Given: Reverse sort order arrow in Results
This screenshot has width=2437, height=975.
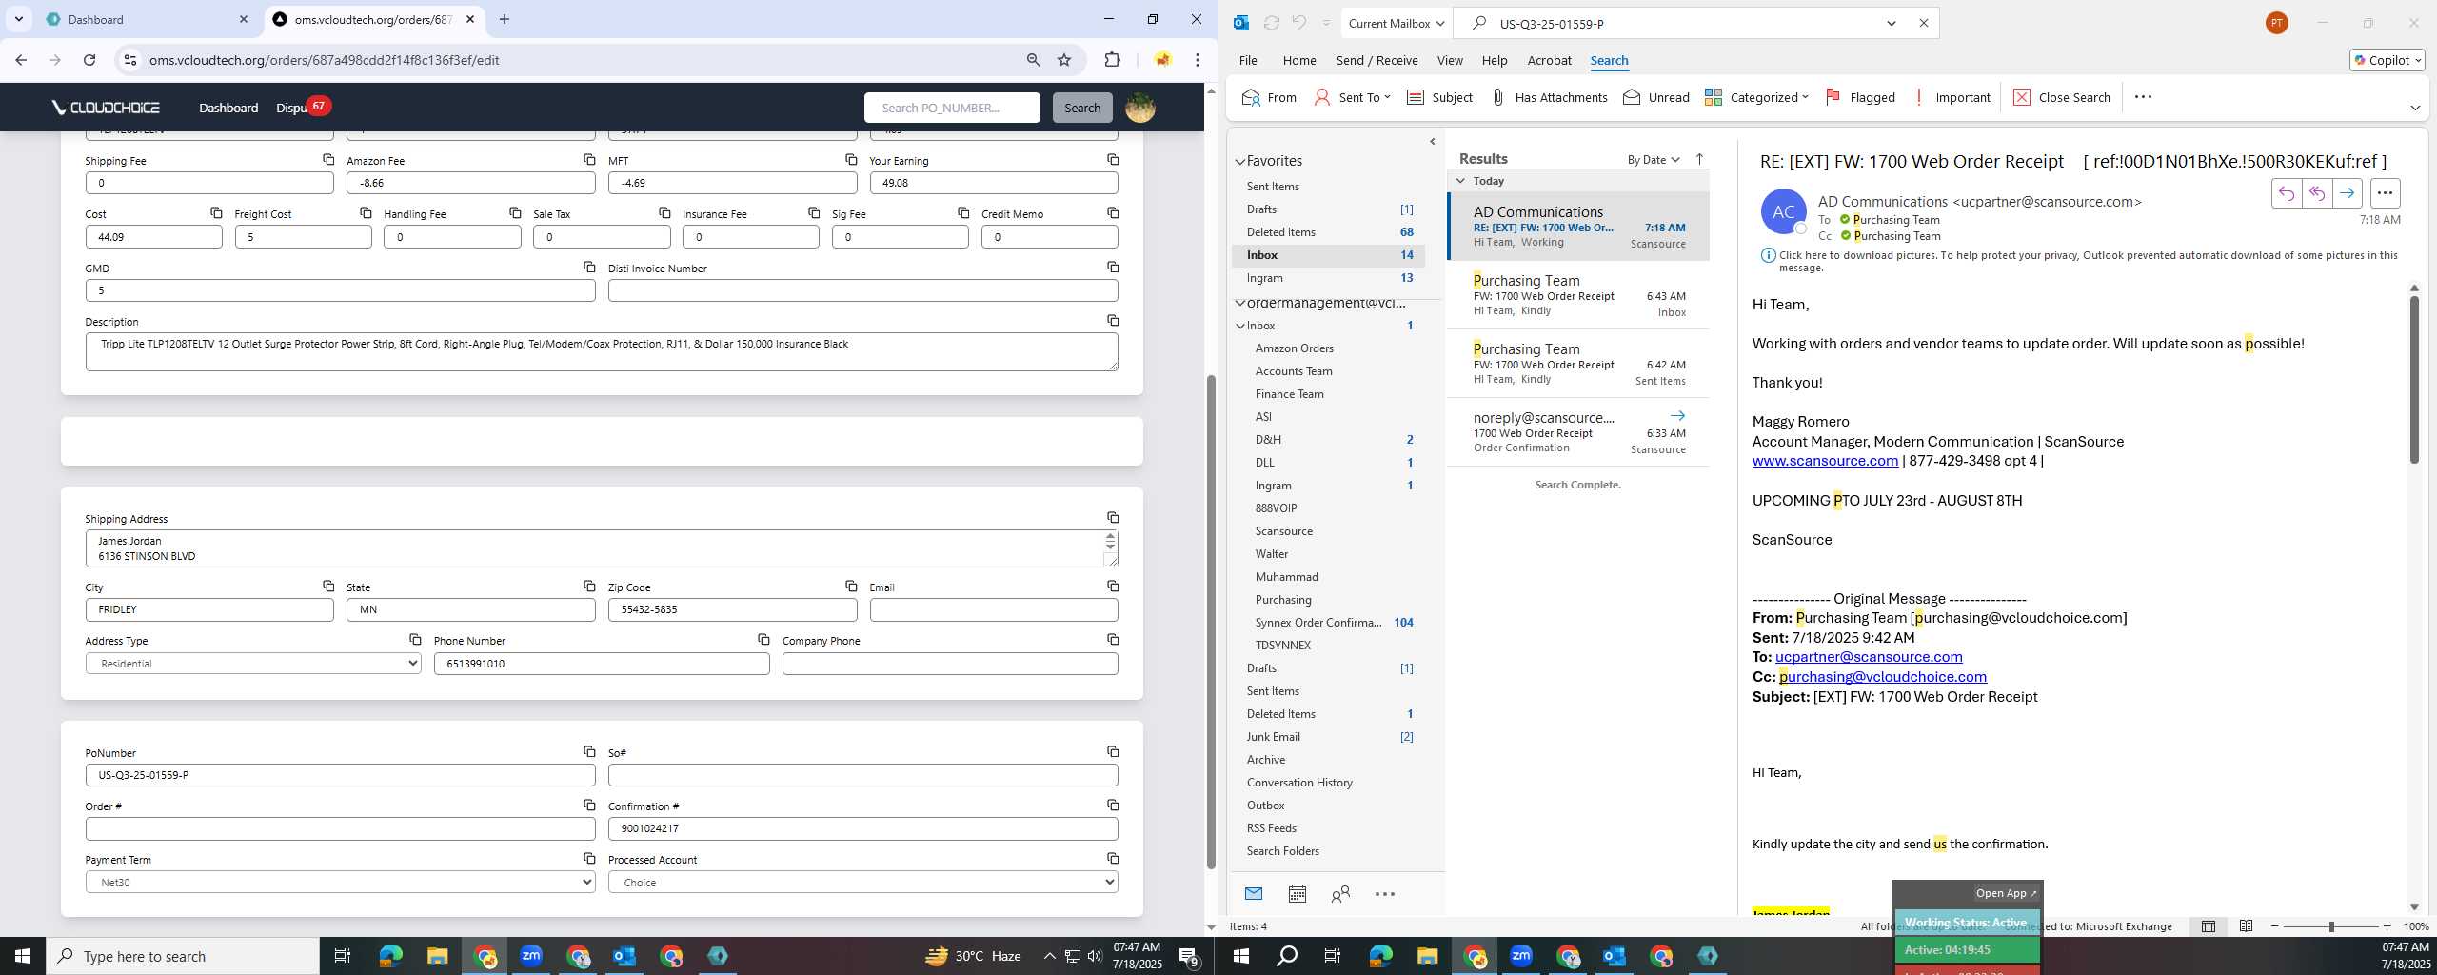Looking at the screenshot, I should (1699, 159).
